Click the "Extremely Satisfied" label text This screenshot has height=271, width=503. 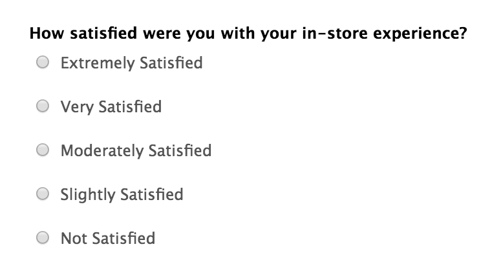[131, 63]
